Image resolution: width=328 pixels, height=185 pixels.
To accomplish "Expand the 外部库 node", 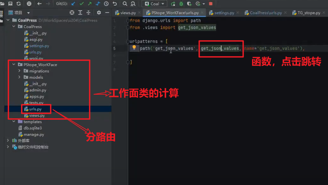I will 8,140.
